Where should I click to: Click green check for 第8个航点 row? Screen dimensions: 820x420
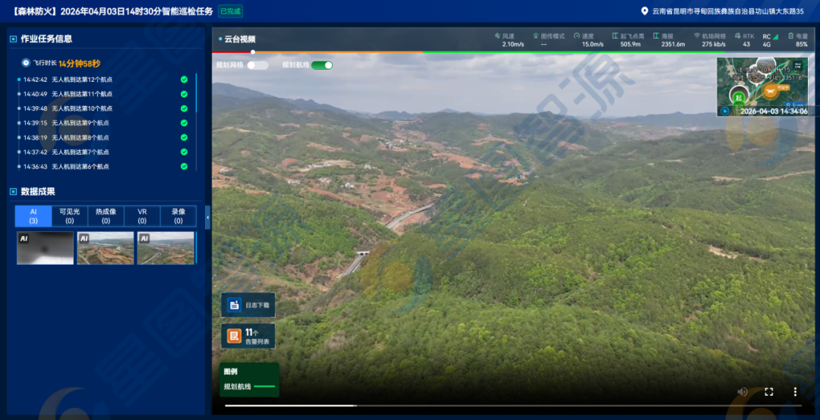[x=184, y=137]
